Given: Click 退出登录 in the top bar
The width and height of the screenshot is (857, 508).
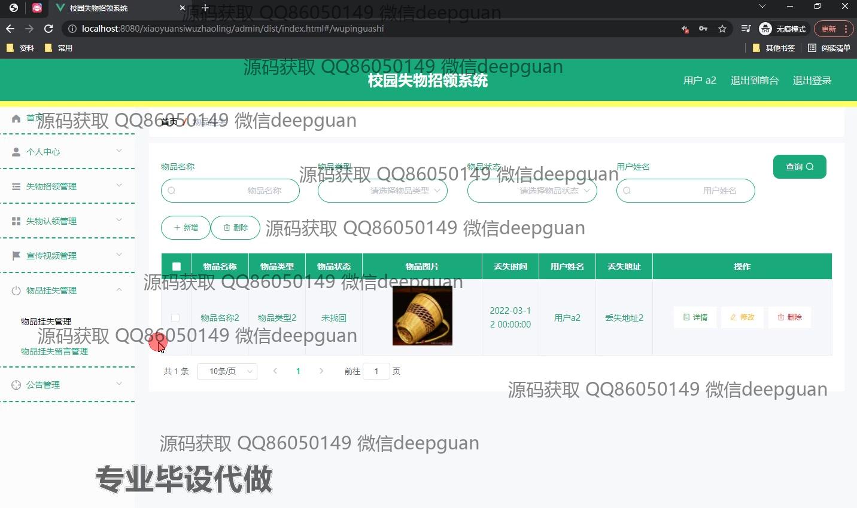Looking at the screenshot, I should (x=812, y=79).
